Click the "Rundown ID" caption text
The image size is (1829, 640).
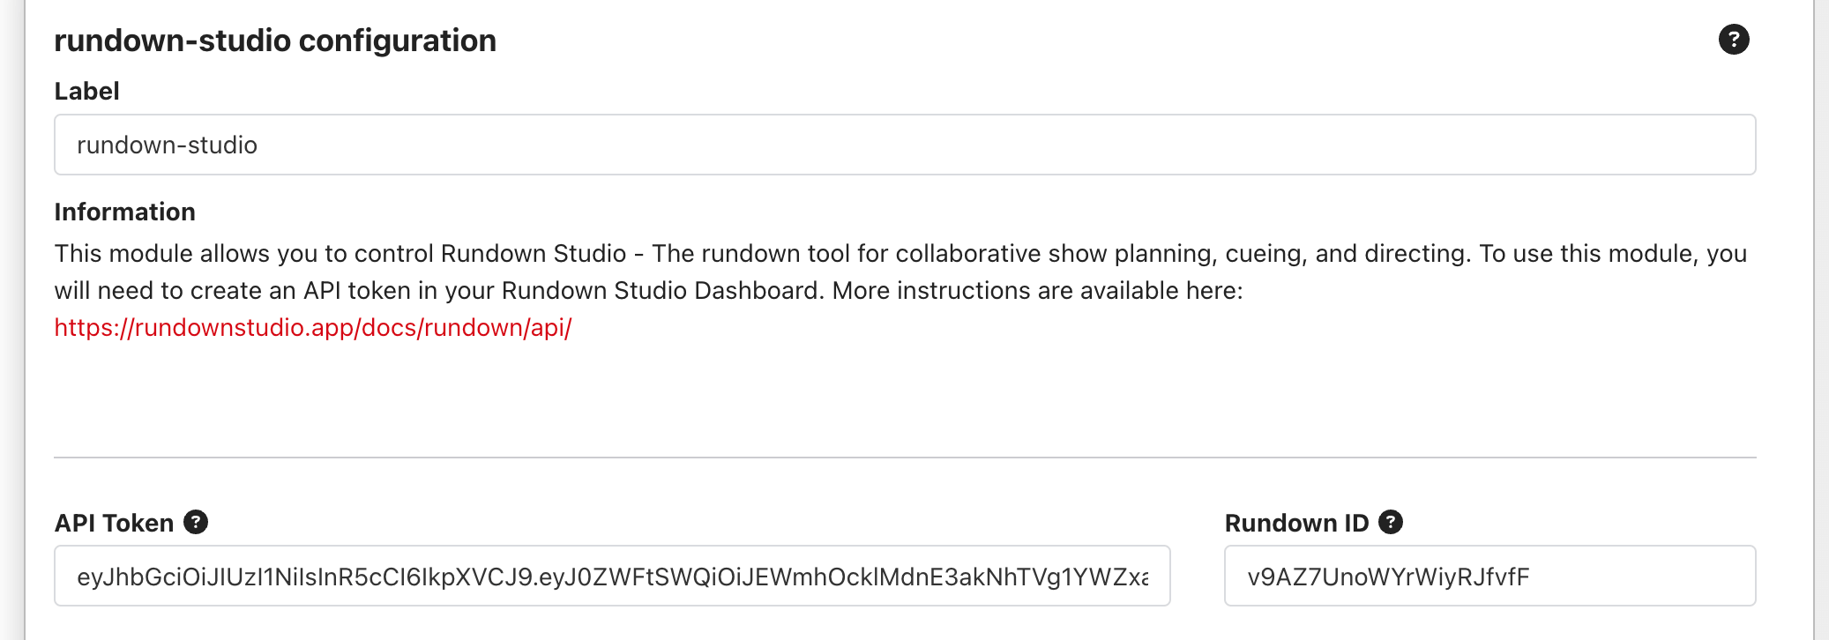click(x=1296, y=523)
